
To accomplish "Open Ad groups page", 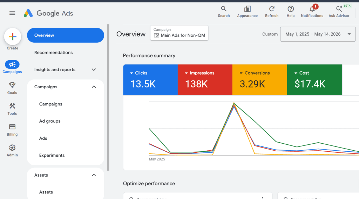I will 50,121.
